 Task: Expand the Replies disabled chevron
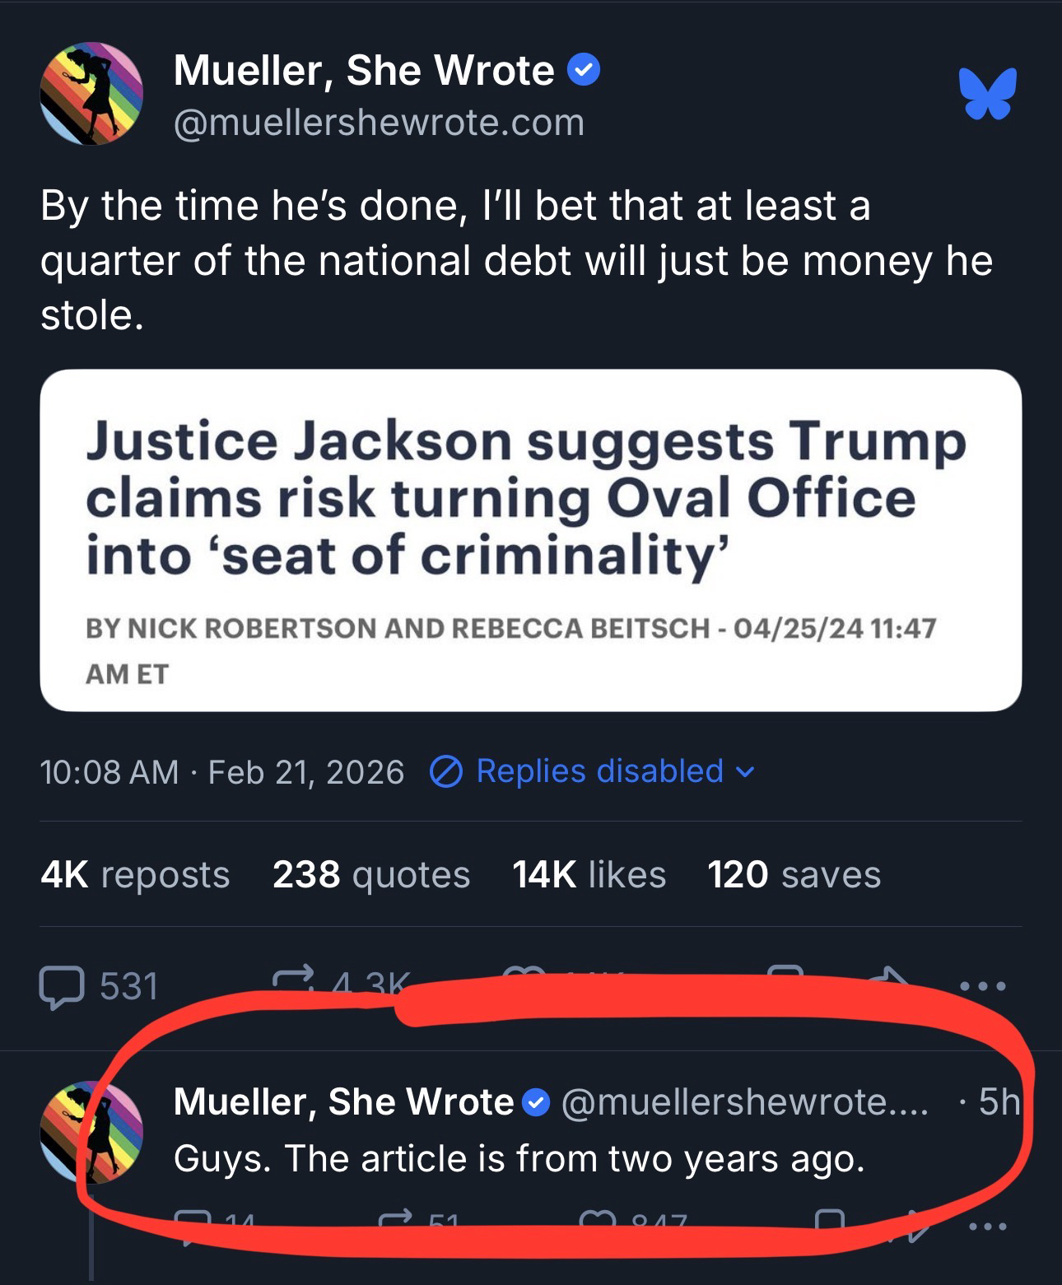[x=744, y=772]
